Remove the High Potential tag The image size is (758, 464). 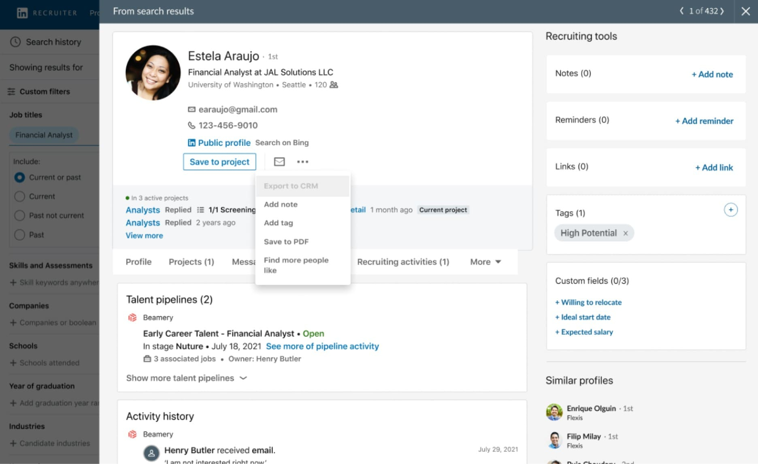click(x=626, y=233)
